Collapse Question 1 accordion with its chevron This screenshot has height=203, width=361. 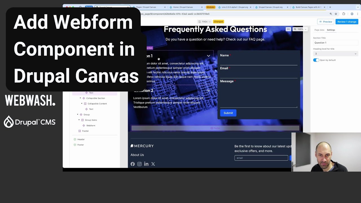click(208, 56)
